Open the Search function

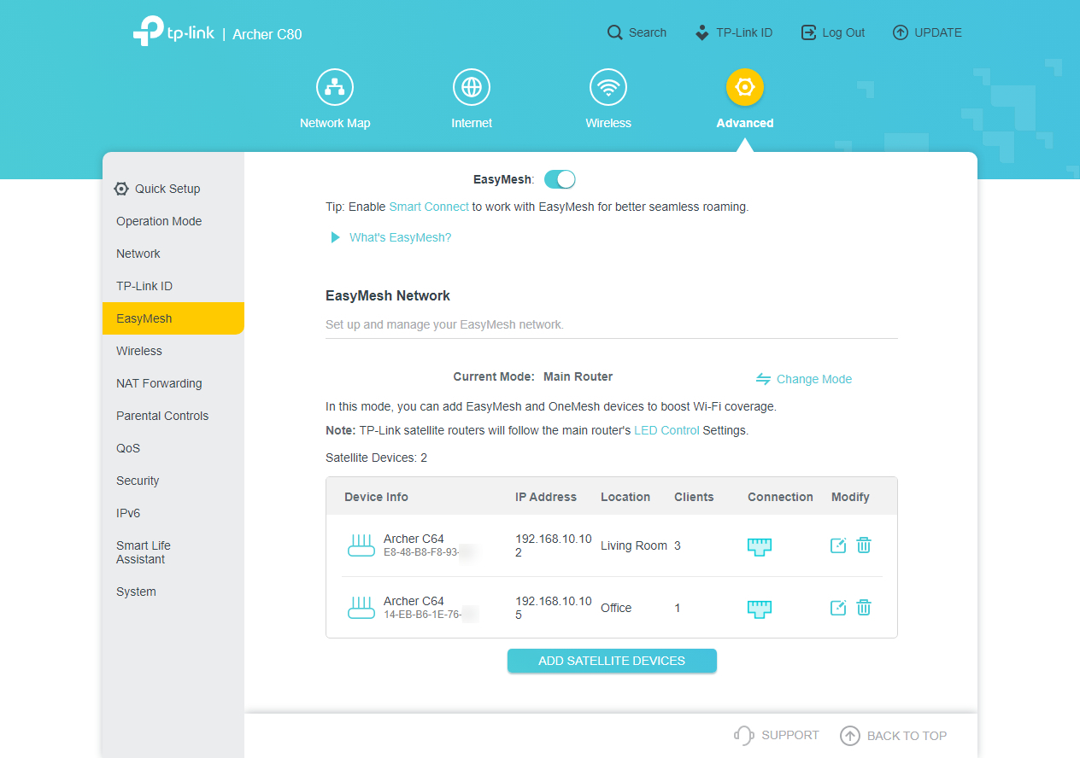(637, 32)
